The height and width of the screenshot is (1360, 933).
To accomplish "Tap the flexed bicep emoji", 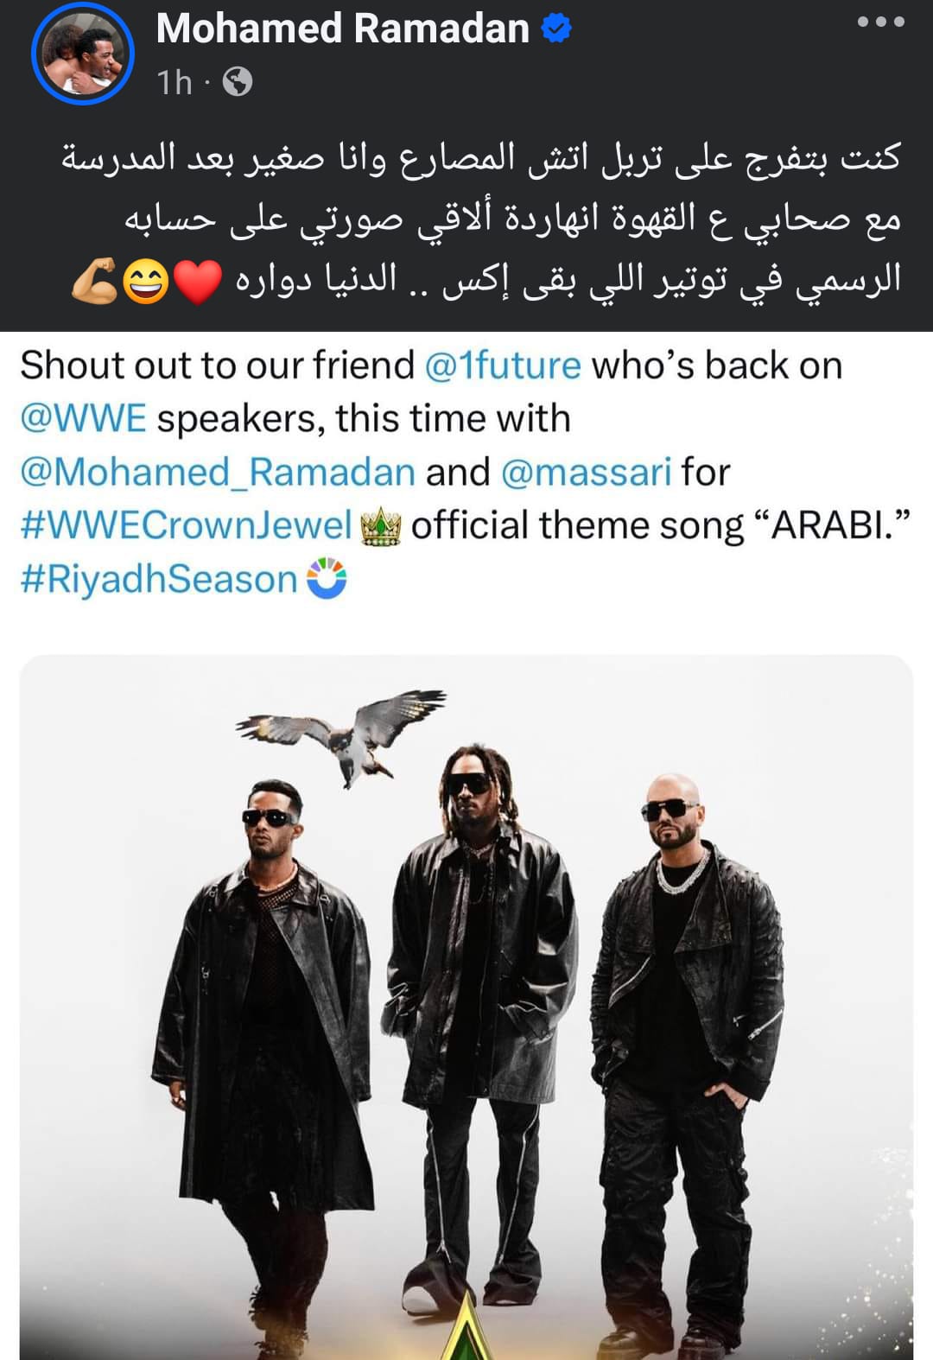I will [x=95, y=281].
